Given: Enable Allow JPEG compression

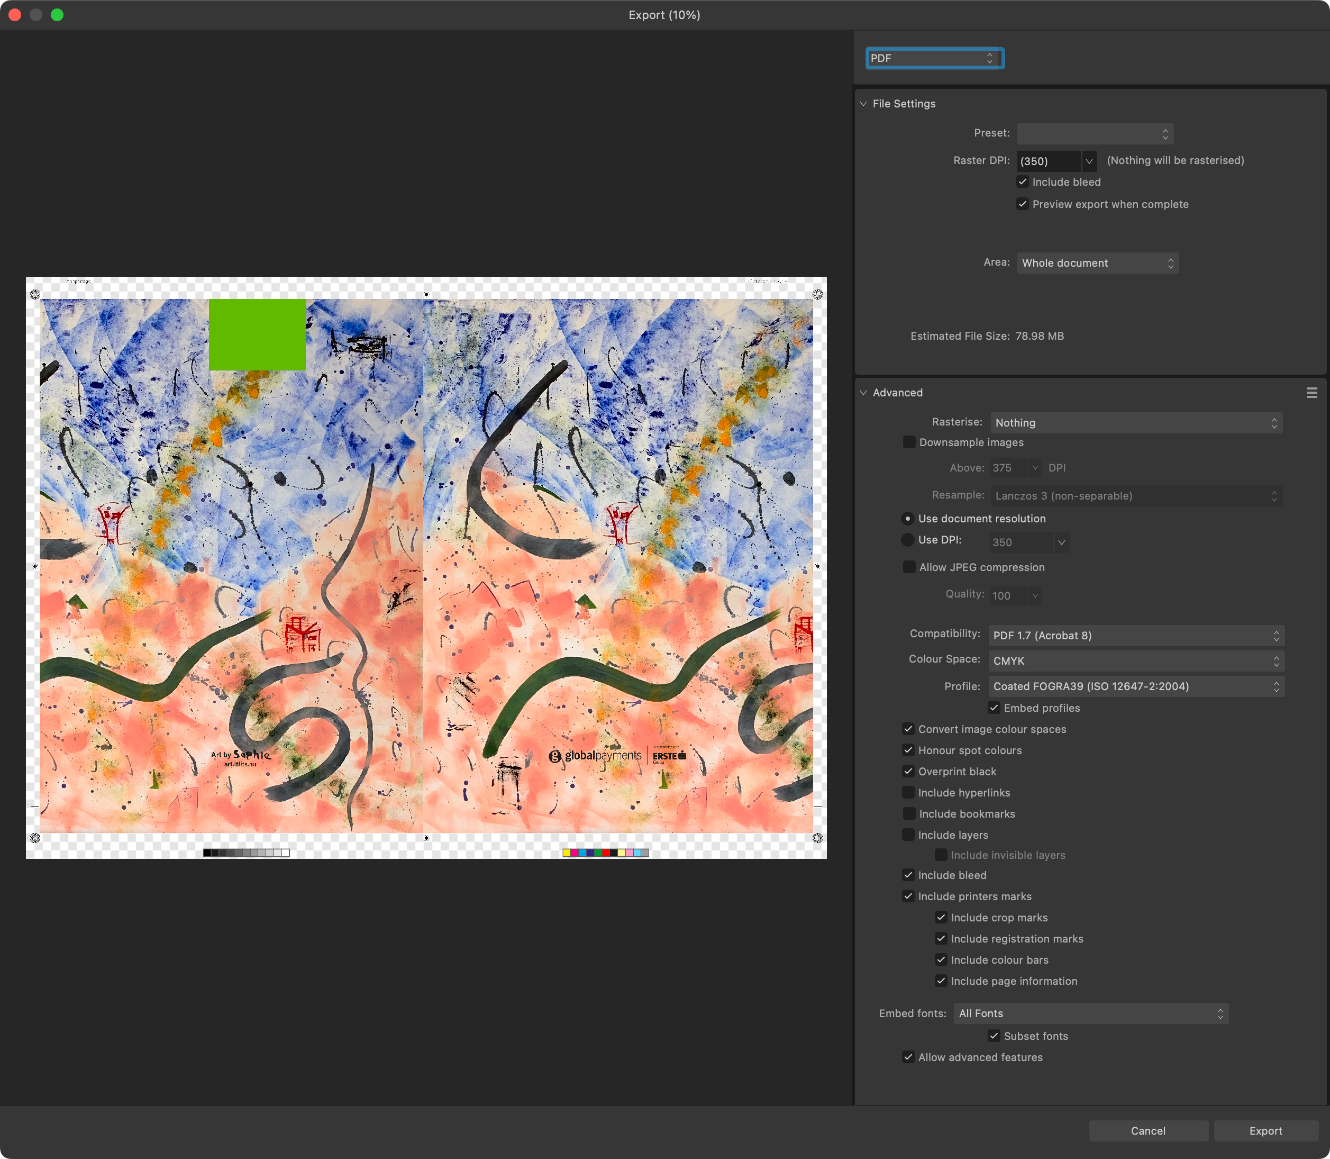Looking at the screenshot, I should tap(908, 567).
